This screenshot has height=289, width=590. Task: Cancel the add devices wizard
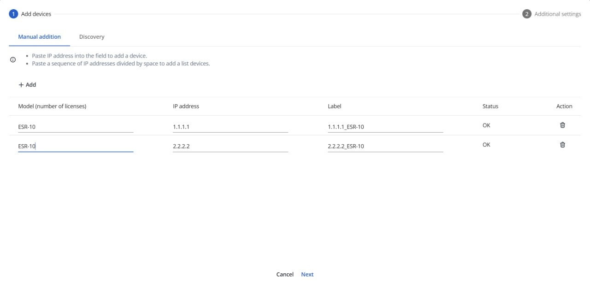pos(285,274)
